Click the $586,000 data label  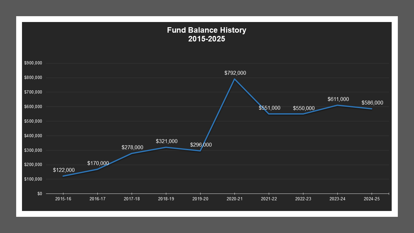click(372, 103)
